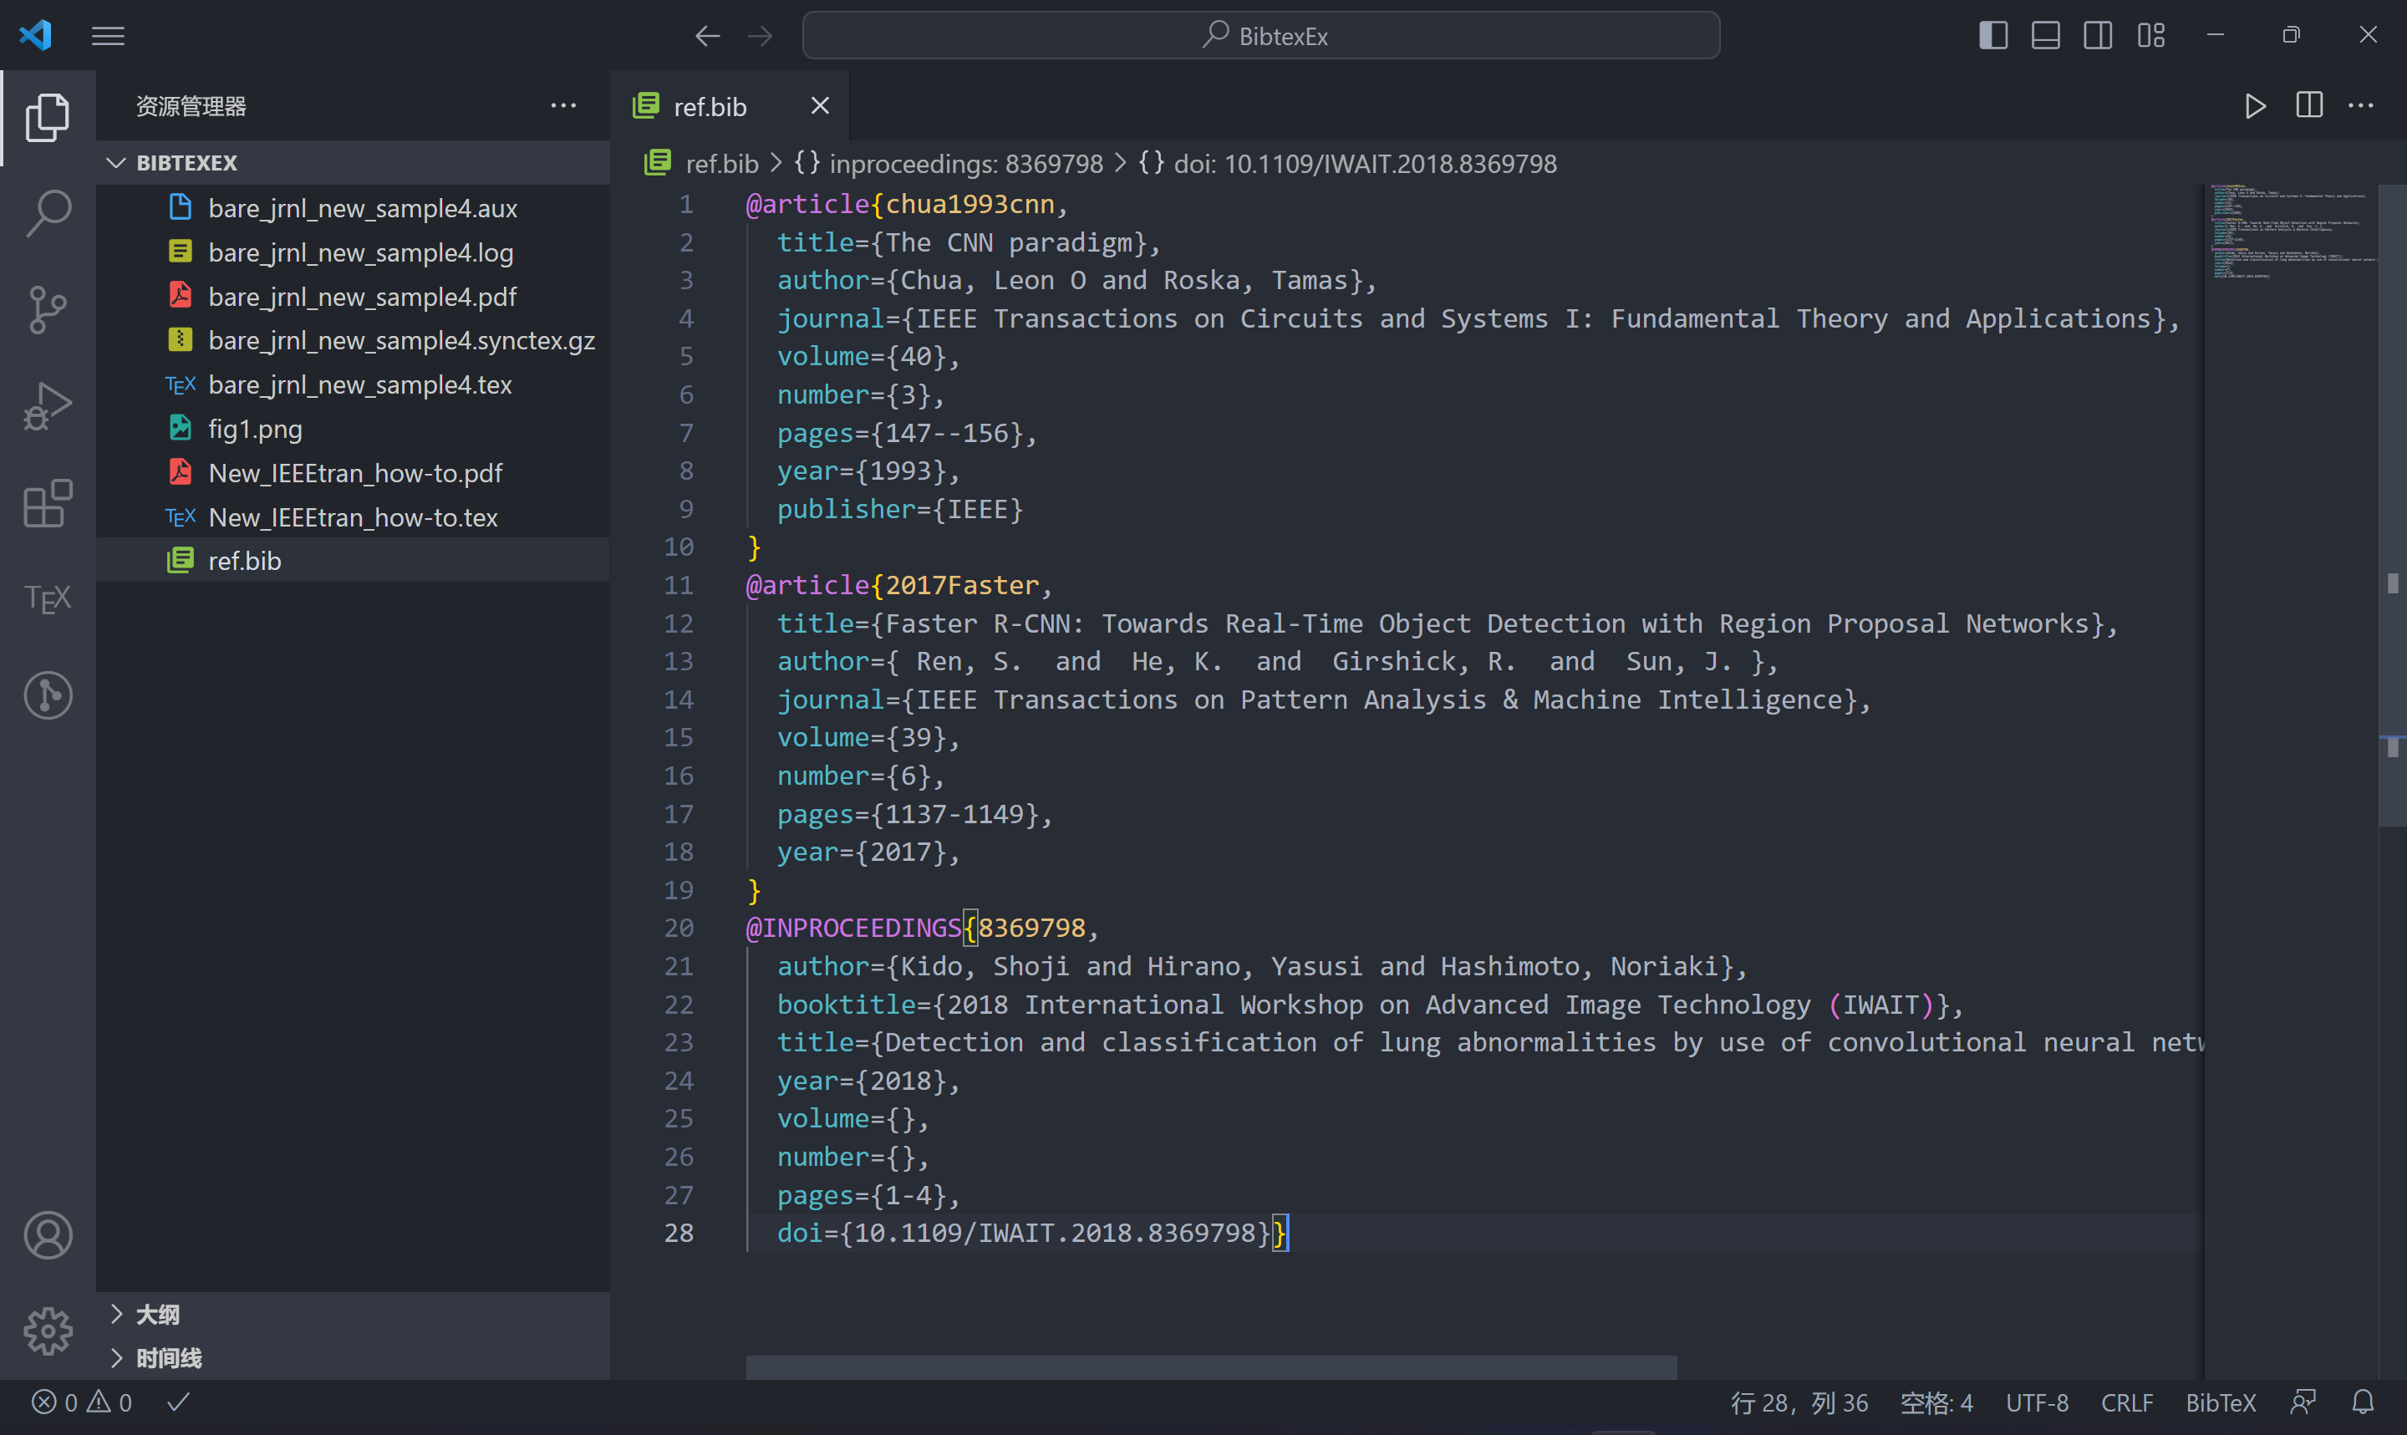The height and width of the screenshot is (1435, 2407).
Task: Open the Extensions view
Action: (x=48, y=503)
